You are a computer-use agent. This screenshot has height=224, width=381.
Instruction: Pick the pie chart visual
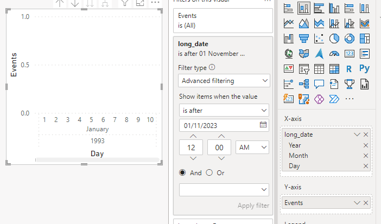[x=334, y=39]
